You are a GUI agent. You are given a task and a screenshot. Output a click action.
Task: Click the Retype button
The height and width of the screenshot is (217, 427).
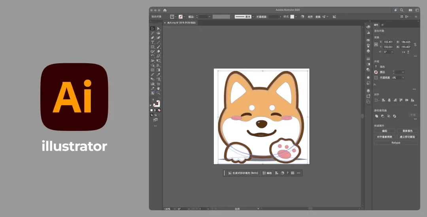click(396, 143)
